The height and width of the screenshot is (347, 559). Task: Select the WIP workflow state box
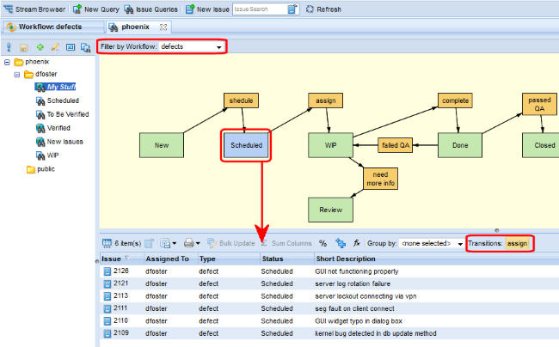click(x=330, y=145)
